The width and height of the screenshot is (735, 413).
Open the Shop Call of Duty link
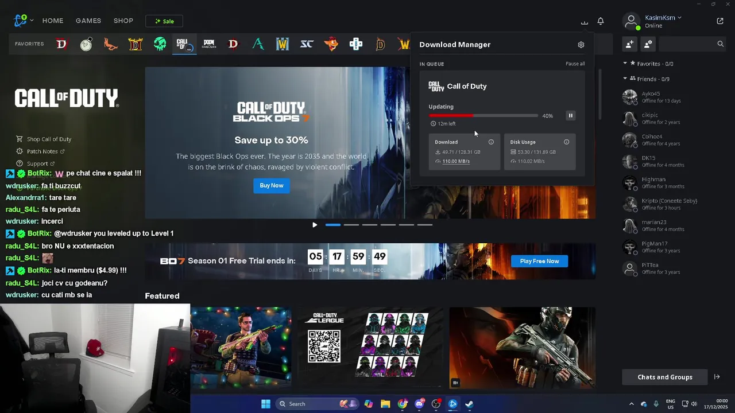pyautogui.click(x=44, y=139)
